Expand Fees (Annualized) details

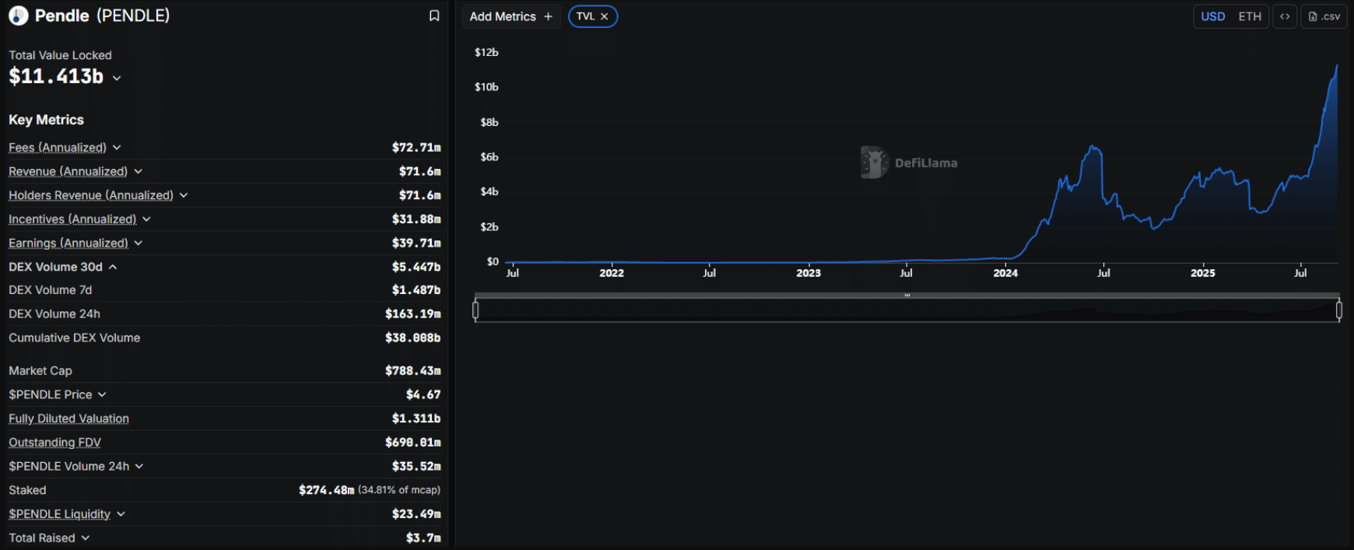coord(117,148)
